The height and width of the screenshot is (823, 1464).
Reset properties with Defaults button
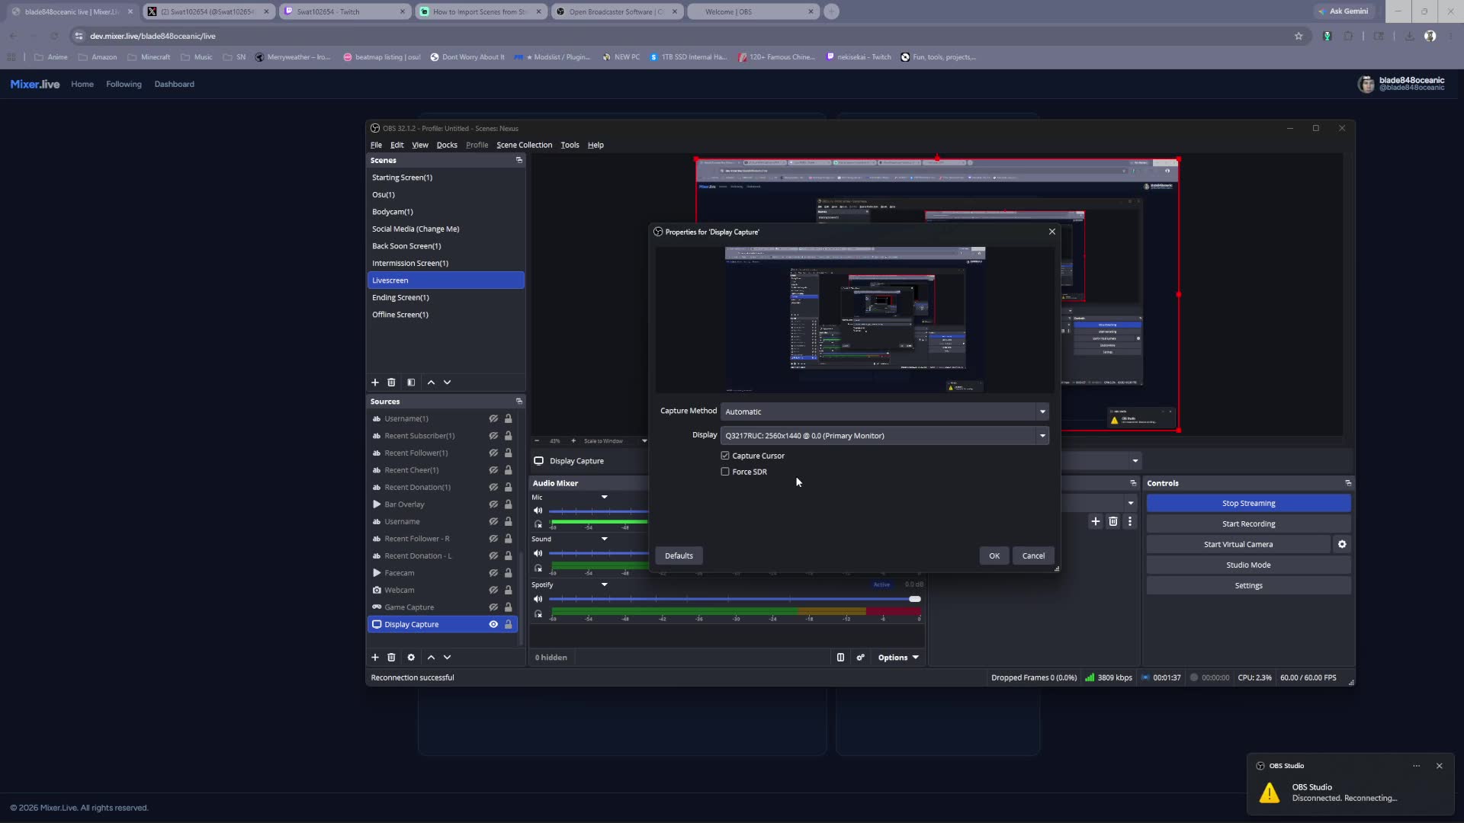click(x=679, y=556)
